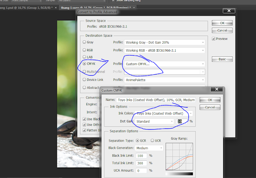Choose UCR separation type
The height and width of the screenshot is (178, 256).
tap(152, 141)
